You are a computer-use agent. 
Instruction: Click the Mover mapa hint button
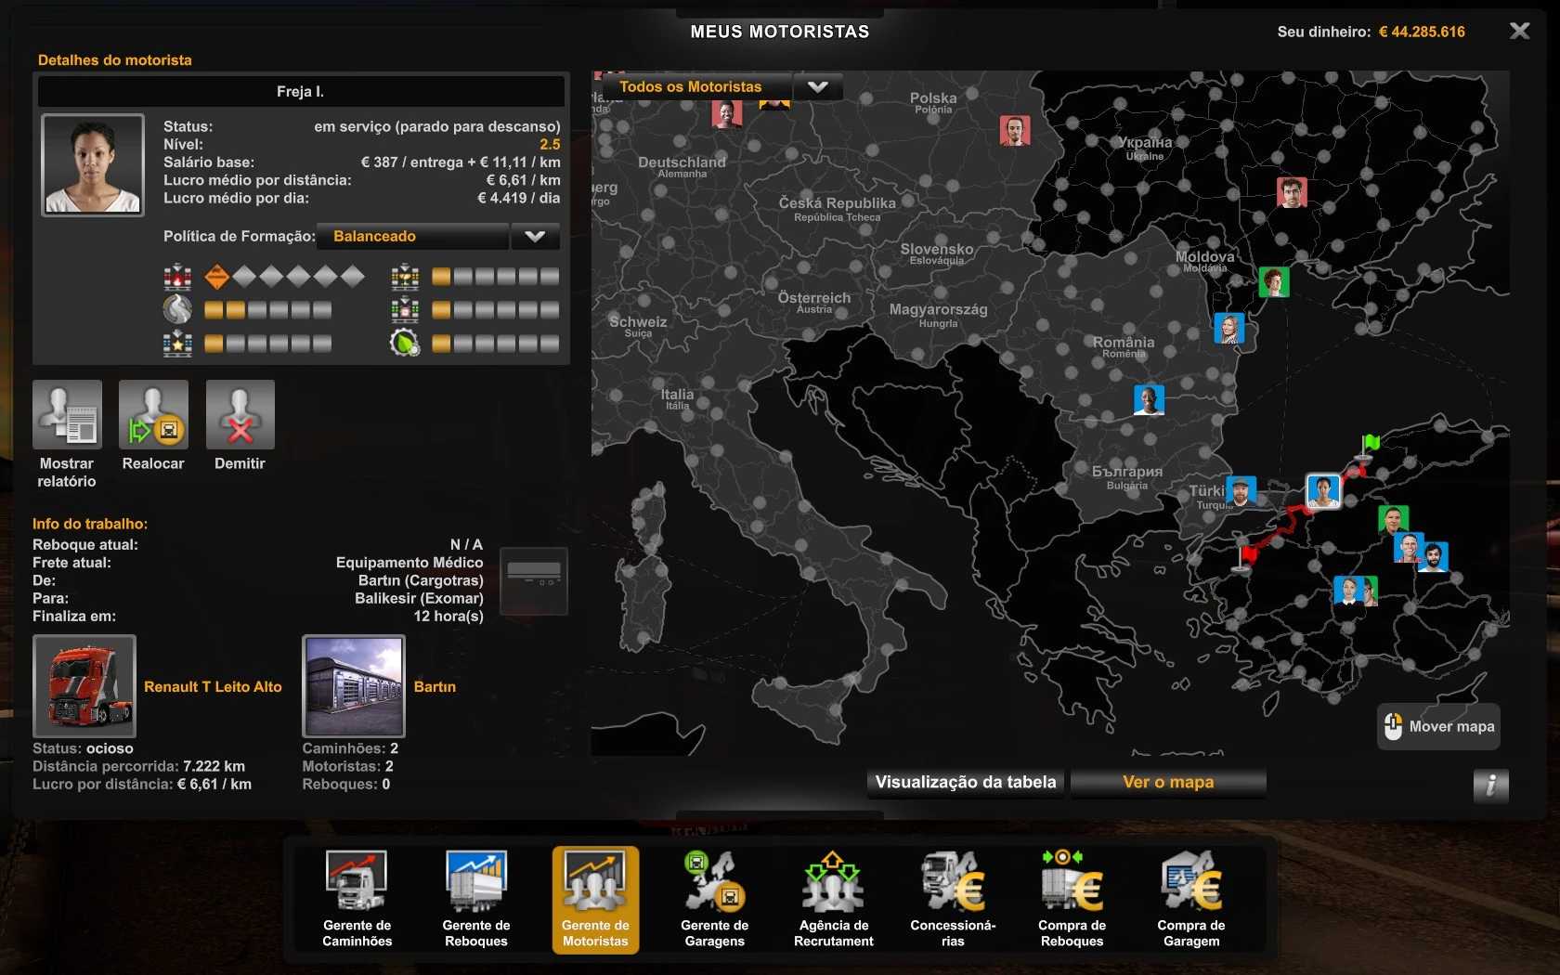pyautogui.click(x=1438, y=726)
